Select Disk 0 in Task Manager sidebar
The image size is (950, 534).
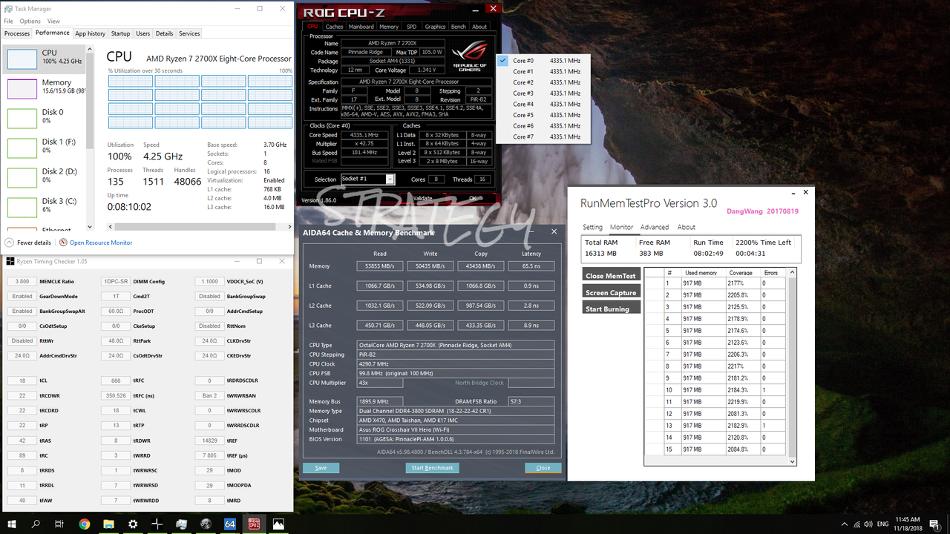click(x=45, y=118)
